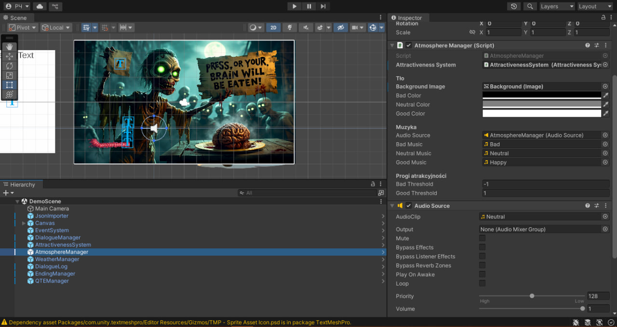The image size is (617, 327).
Task: Toggle Gizmos display icon
Action: tap(373, 27)
